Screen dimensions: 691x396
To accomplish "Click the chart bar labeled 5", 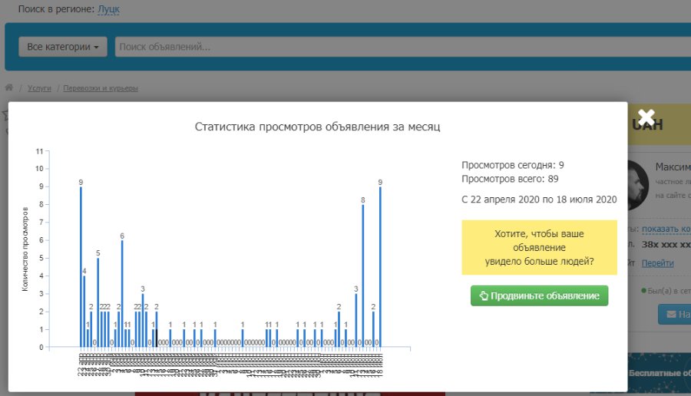I will click(x=98, y=302).
